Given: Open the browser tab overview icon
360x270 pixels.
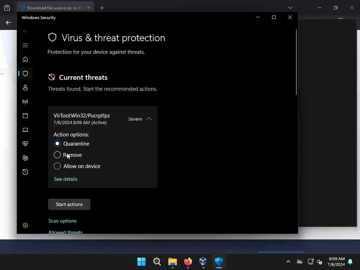Looking at the screenshot, I should pyautogui.click(x=7, y=8).
